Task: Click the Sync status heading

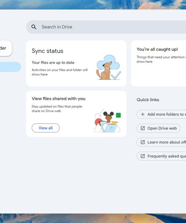Action: (47, 51)
